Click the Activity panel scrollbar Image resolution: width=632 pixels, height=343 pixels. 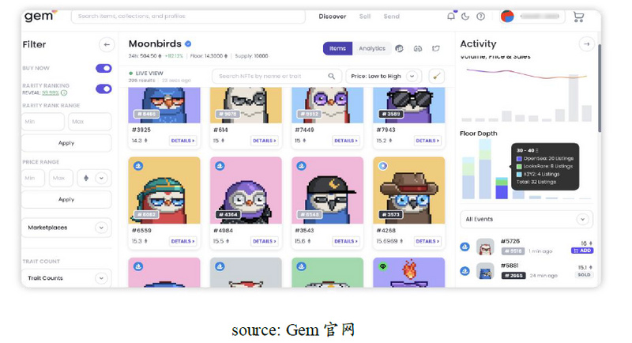[x=600, y=89]
